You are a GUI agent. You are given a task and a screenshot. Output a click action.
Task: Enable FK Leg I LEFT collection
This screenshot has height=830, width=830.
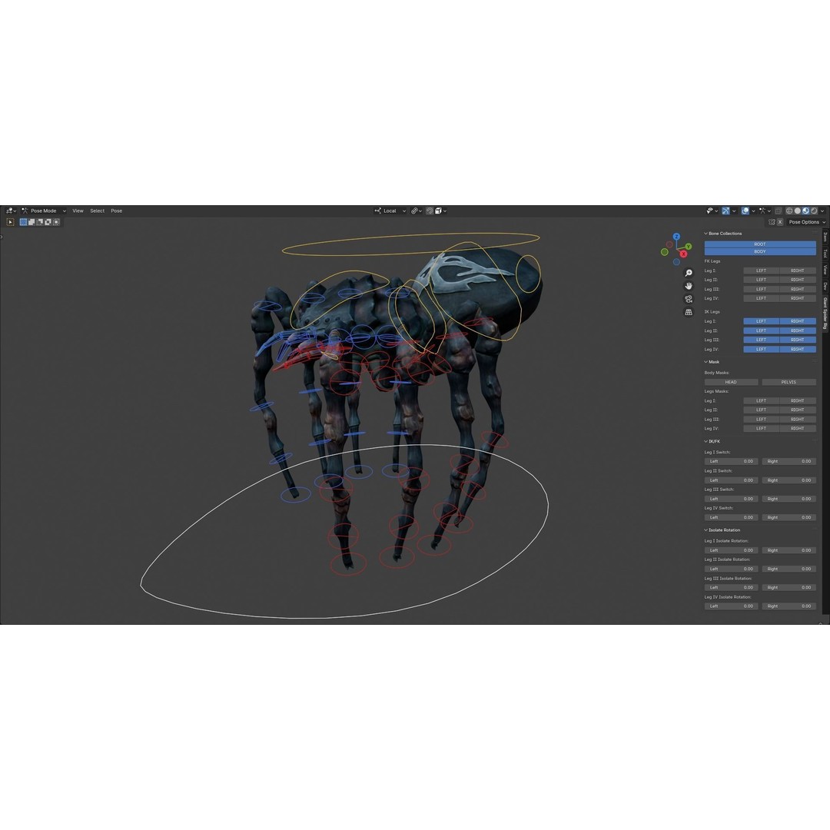(761, 271)
